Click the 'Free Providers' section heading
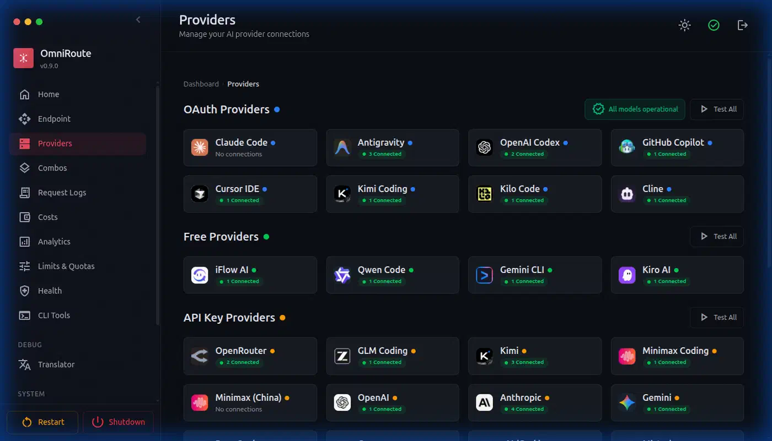The height and width of the screenshot is (441, 772). [x=221, y=237]
